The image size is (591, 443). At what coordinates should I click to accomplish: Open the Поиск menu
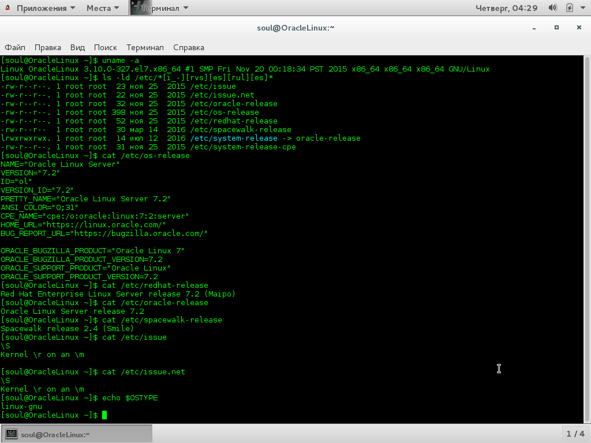(x=105, y=47)
